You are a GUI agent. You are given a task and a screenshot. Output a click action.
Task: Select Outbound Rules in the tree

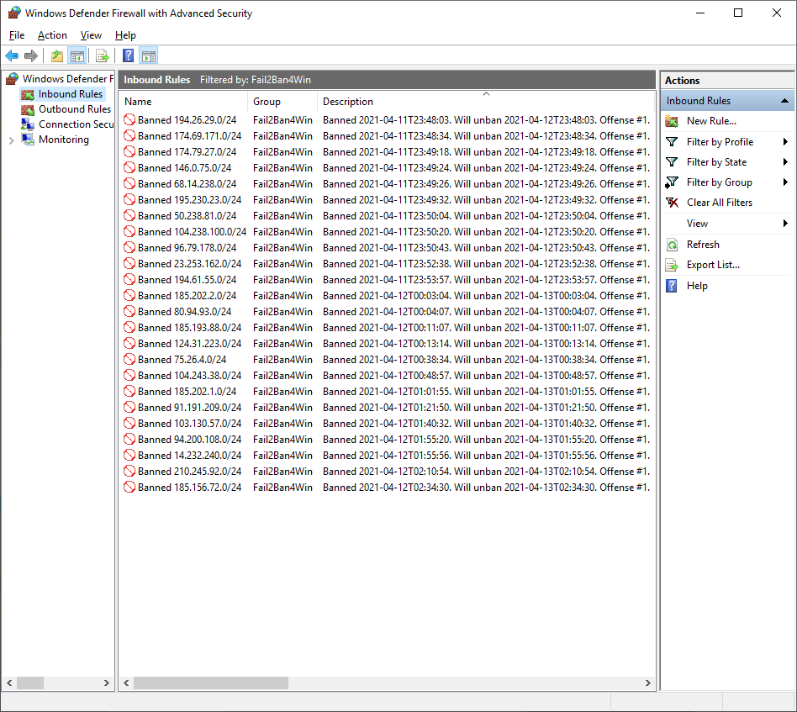[x=75, y=109]
